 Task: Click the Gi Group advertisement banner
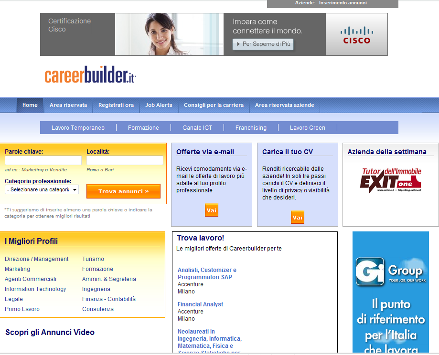click(391, 292)
